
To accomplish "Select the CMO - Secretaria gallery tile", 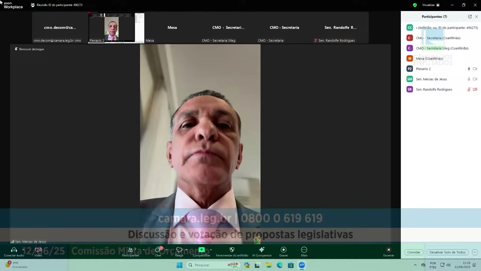I will coord(284,28).
